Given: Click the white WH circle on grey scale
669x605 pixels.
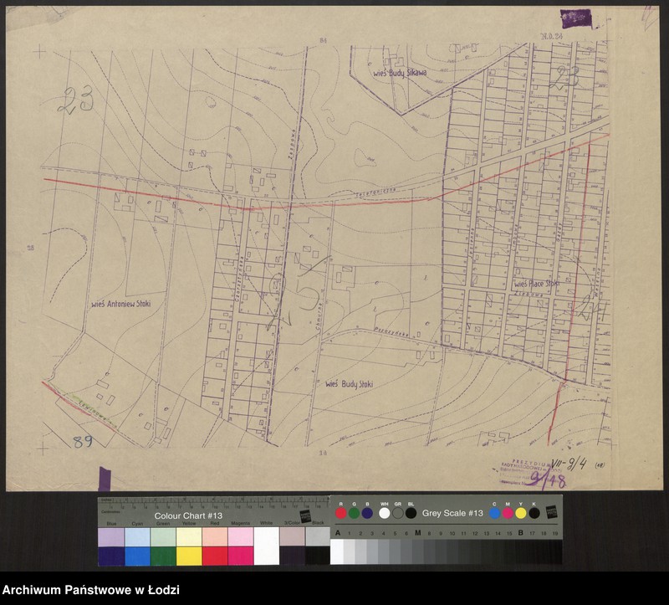Looking at the screenshot, I should click(x=385, y=513).
